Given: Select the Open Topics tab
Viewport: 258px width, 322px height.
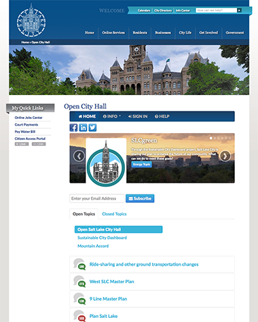Looking at the screenshot, I should (84, 214).
